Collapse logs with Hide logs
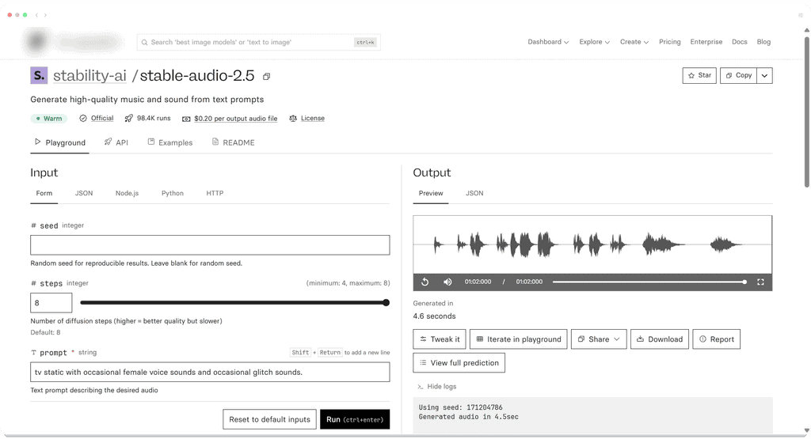The width and height of the screenshot is (811, 439). tap(437, 386)
